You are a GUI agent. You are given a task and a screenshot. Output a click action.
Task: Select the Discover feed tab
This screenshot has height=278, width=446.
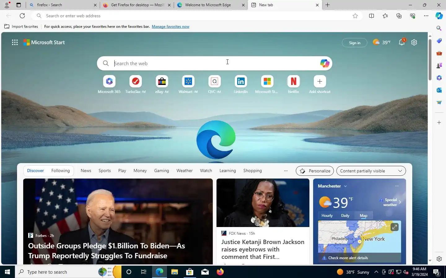(36, 171)
